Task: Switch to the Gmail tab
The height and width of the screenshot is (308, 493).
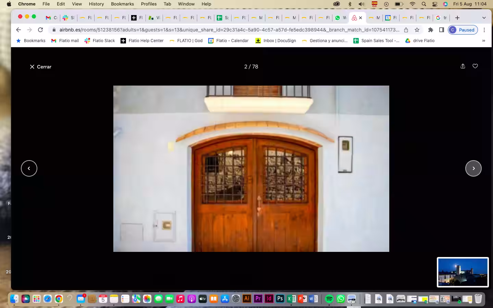Action: click(x=51, y=18)
